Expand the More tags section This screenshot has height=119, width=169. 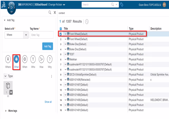pyautogui.click(x=6, y=111)
